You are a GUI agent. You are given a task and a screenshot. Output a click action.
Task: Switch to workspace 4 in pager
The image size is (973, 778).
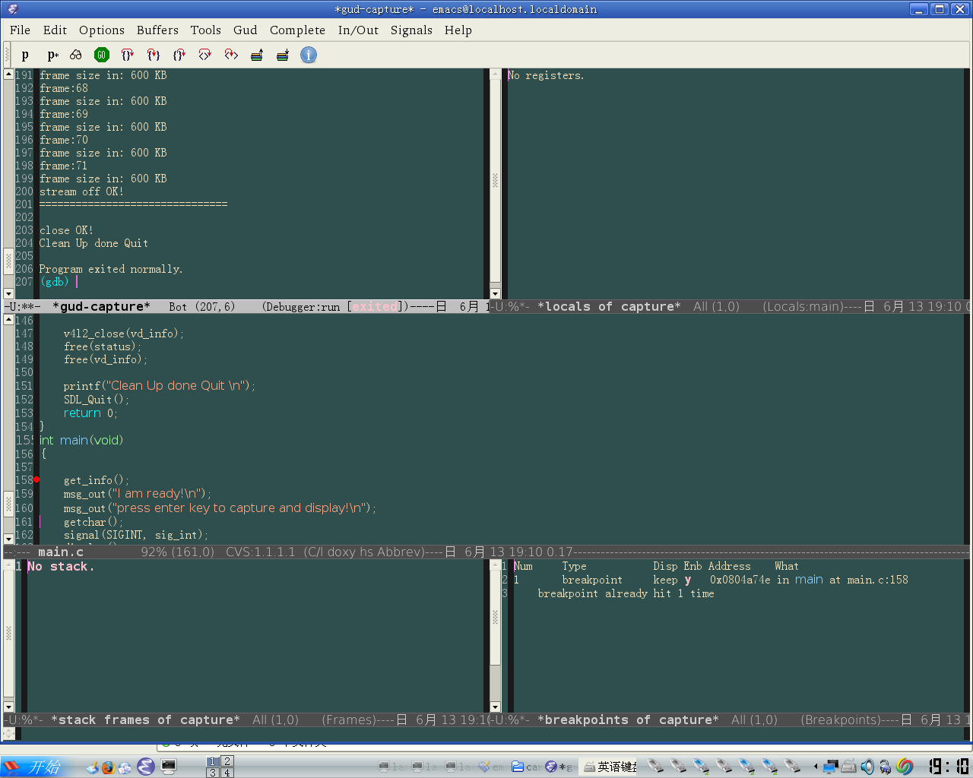point(227,773)
